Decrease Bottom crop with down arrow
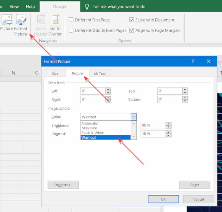This screenshot has height=212, width=222. coord(185,101)
